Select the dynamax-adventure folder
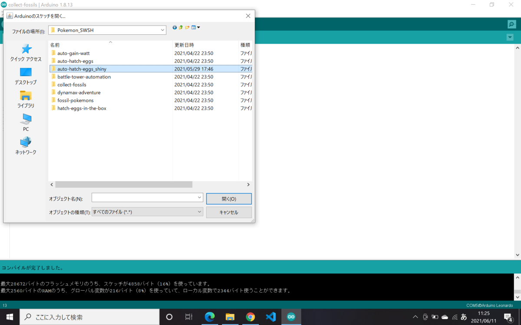This screenshot has height=325, width=521. pos(79,92)
